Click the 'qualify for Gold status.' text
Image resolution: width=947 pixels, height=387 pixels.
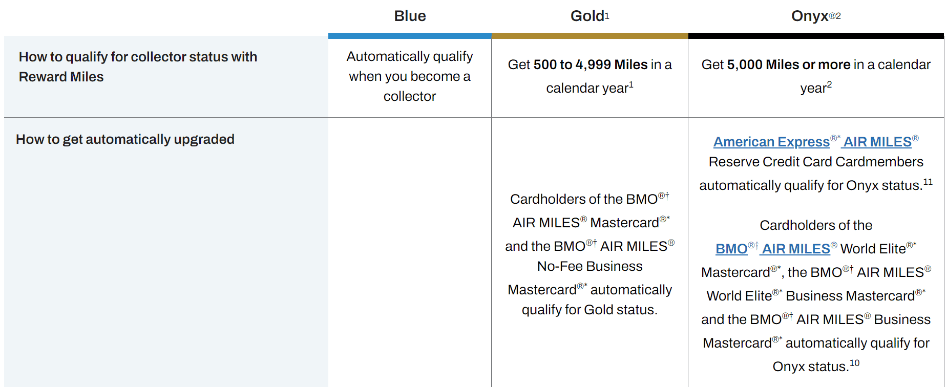click(x=590, y=310)
